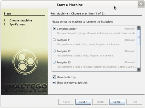Click the Finish button
Image resolution: width=145 pixels, height=108 pixels.
pos(100,102)
